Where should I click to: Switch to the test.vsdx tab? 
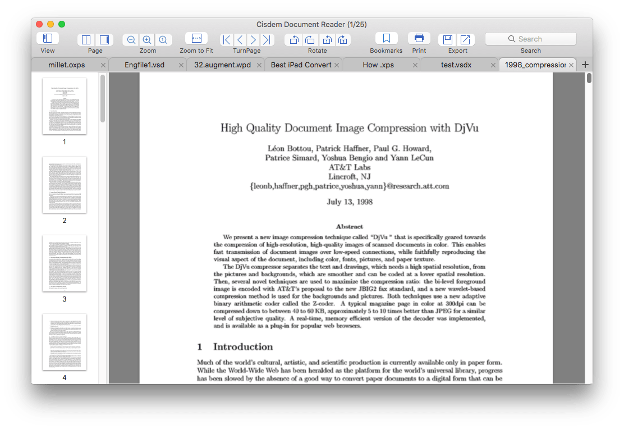coord(456,65)
